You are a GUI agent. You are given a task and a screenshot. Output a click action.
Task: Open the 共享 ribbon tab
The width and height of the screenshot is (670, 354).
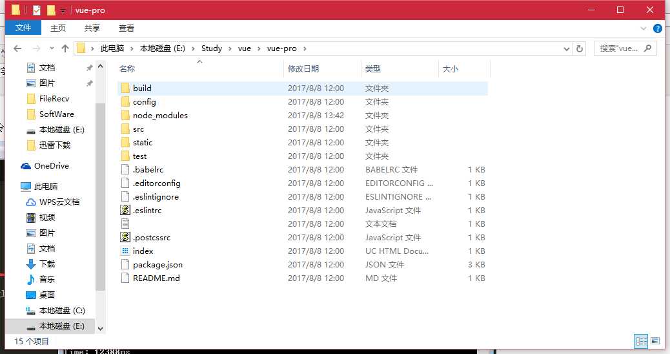click(92, 28)
